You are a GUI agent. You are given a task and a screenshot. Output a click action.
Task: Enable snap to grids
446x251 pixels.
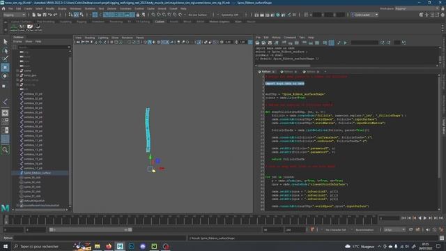click(153, 15)
